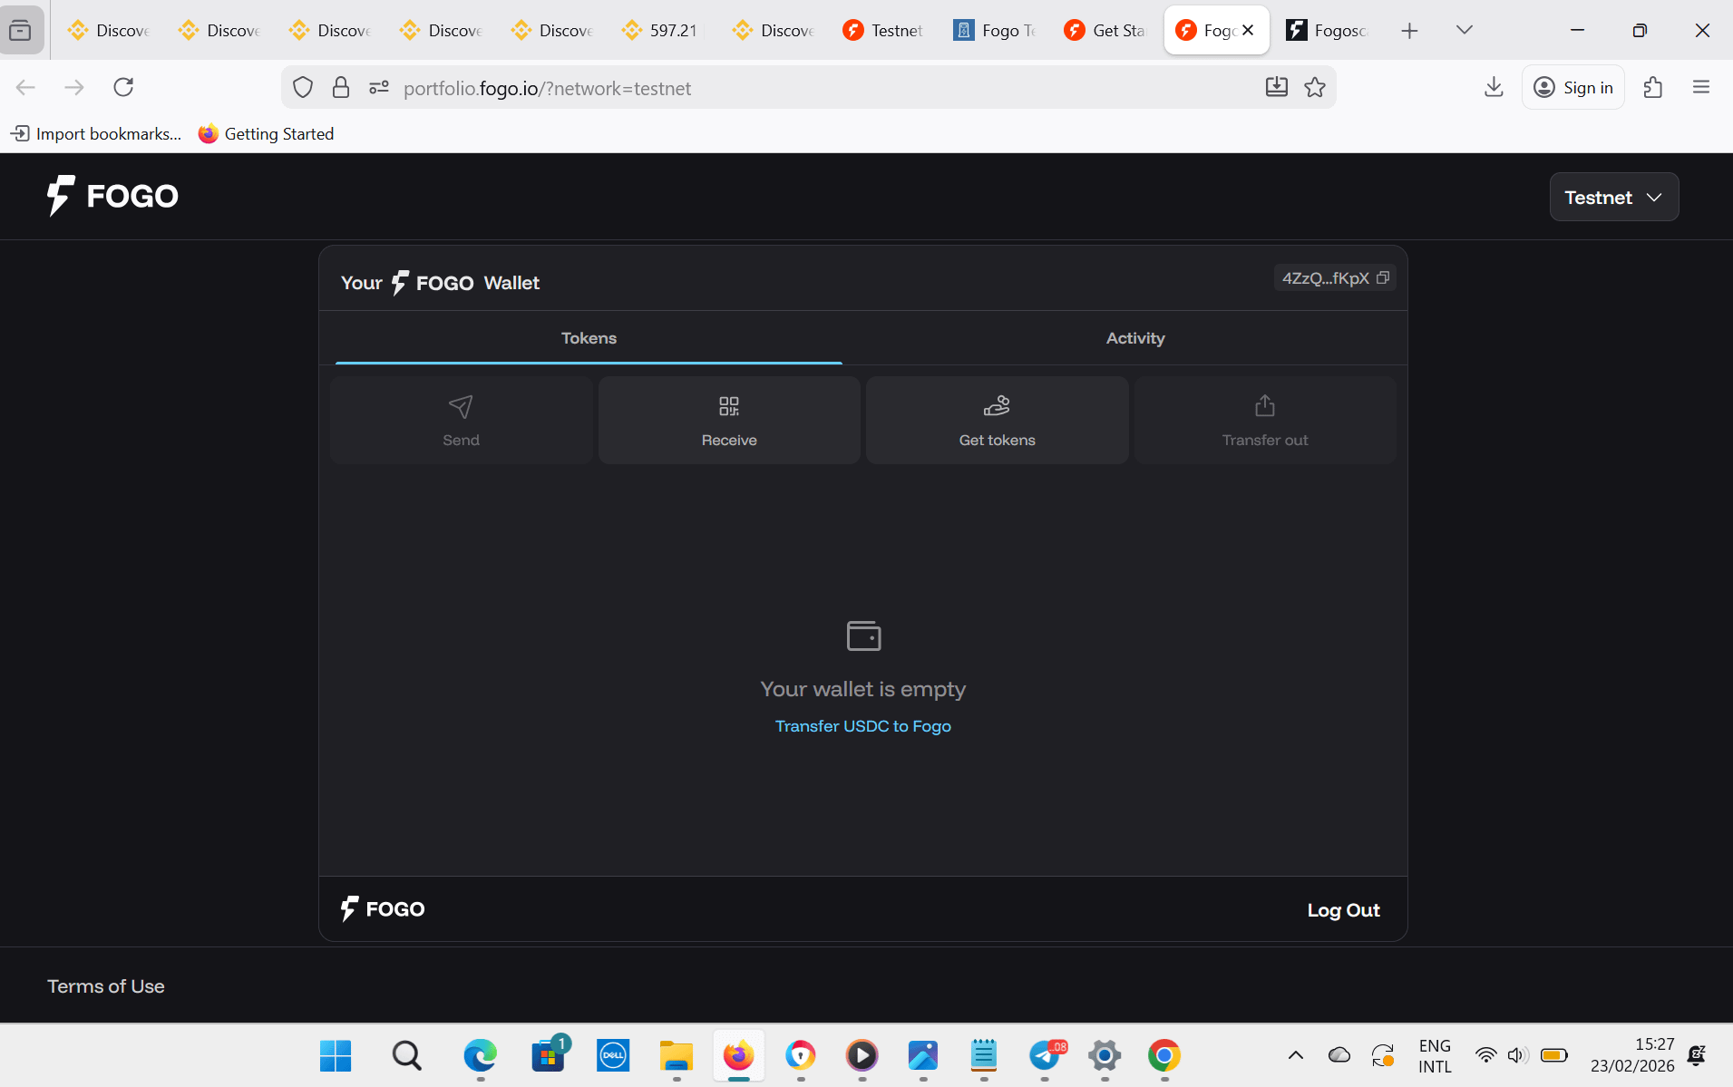Close the active Fogo tab
The image size is (1733, 1087).
coord(1248,30)
